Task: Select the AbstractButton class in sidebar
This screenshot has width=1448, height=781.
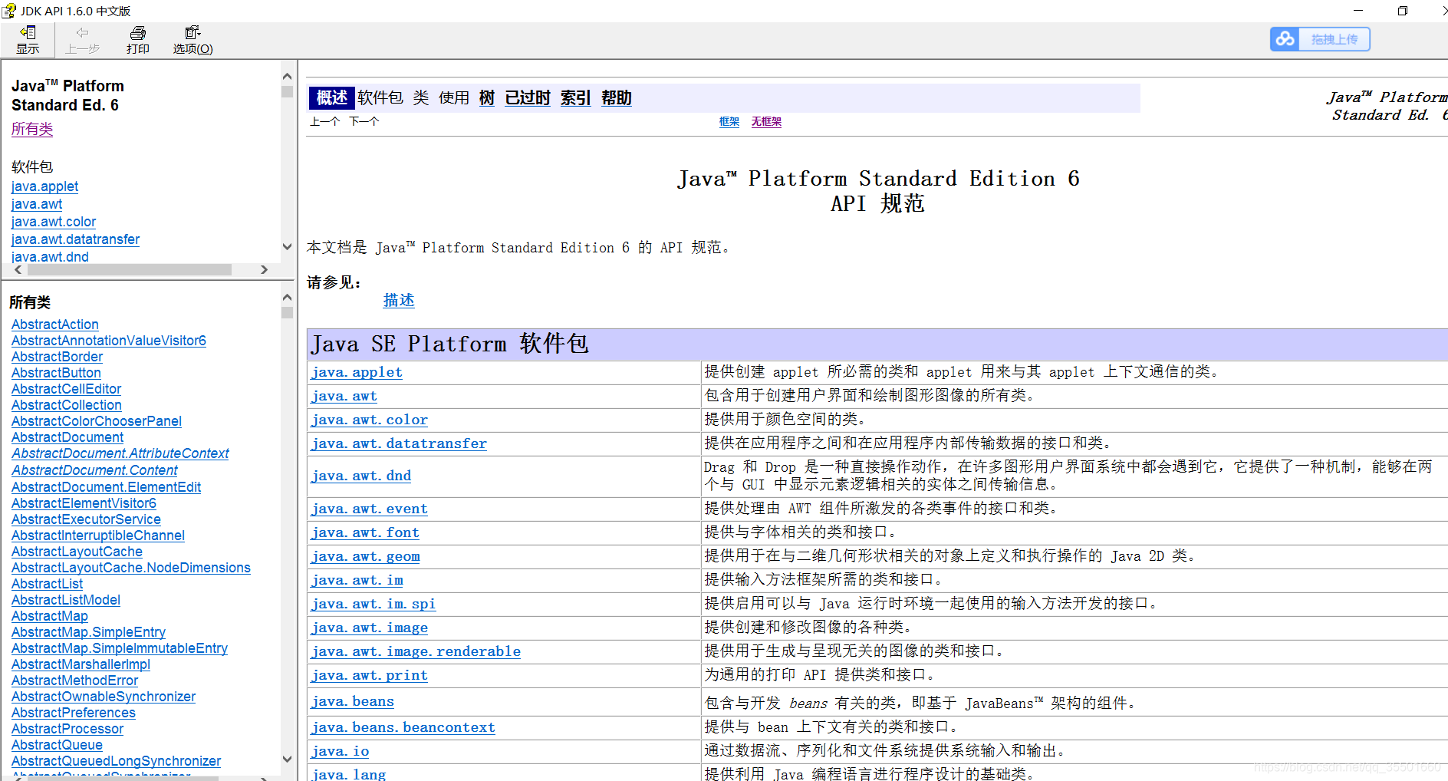Action: click(55, 372)
